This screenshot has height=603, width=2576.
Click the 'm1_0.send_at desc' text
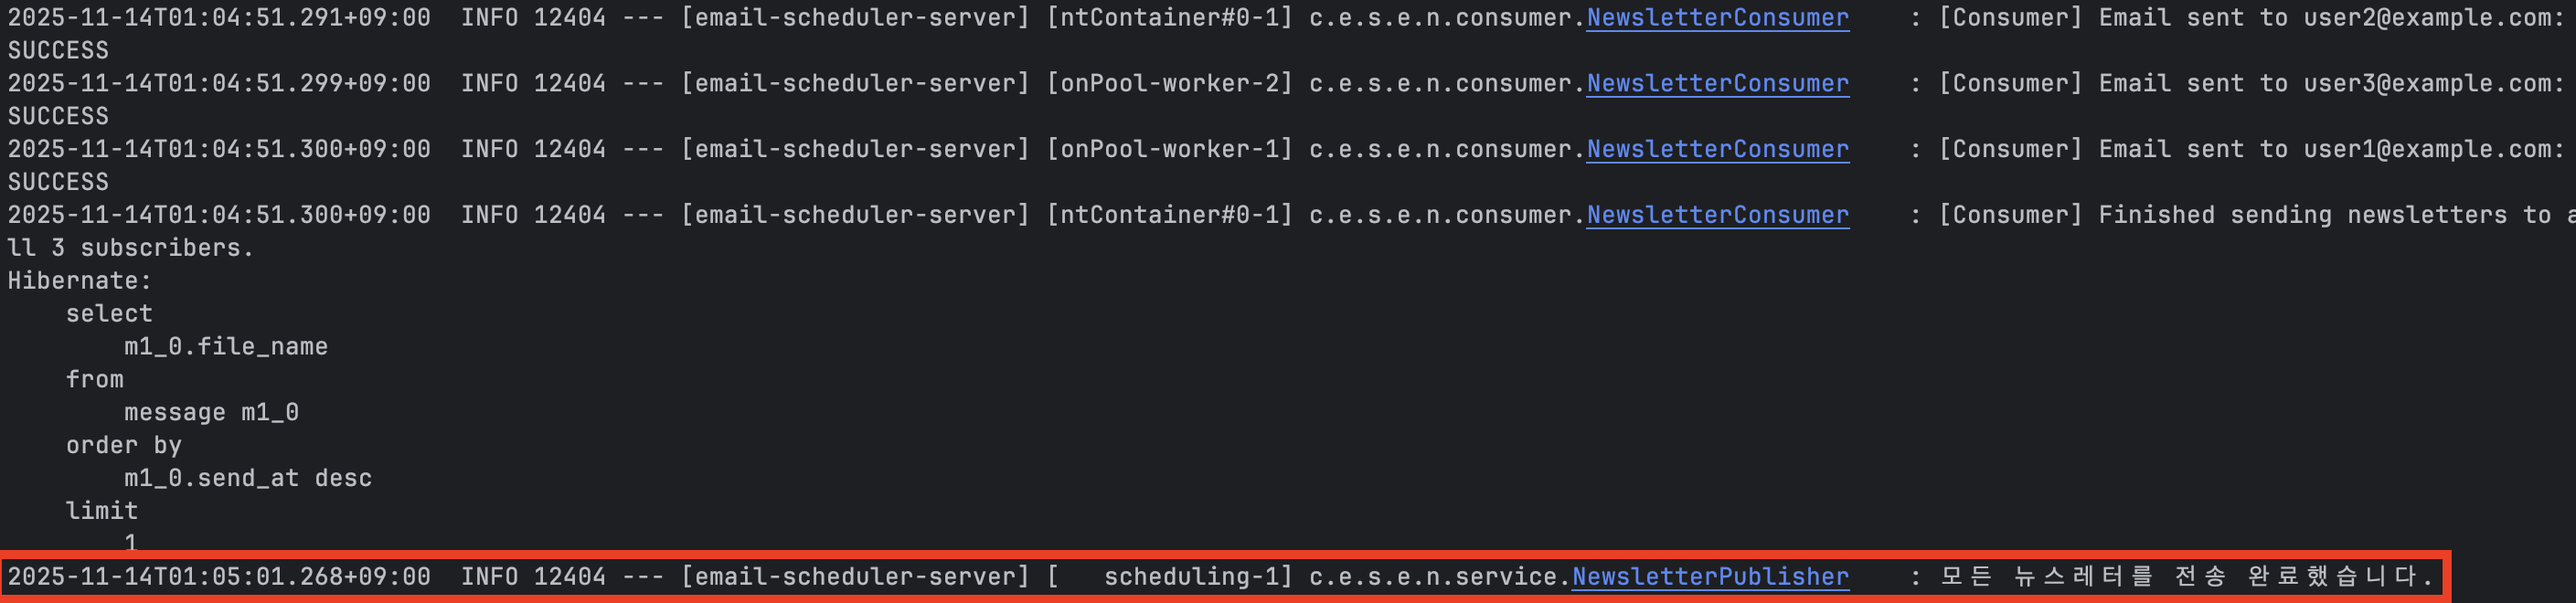click(x=248, y=479)
